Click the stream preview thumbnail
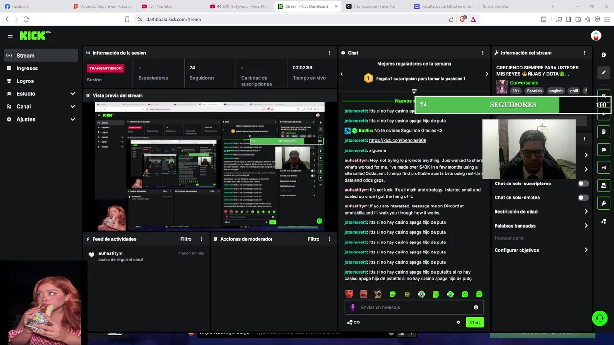 pos(210,166)
